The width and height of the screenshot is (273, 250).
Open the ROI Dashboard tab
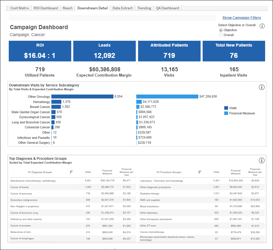(x=46, y=8)
